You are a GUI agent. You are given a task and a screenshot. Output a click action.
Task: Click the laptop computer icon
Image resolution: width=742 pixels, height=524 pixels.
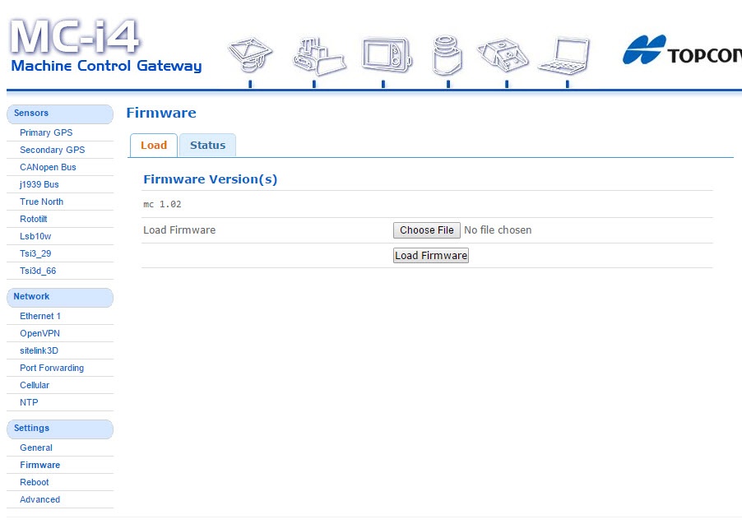click(564, 55)
